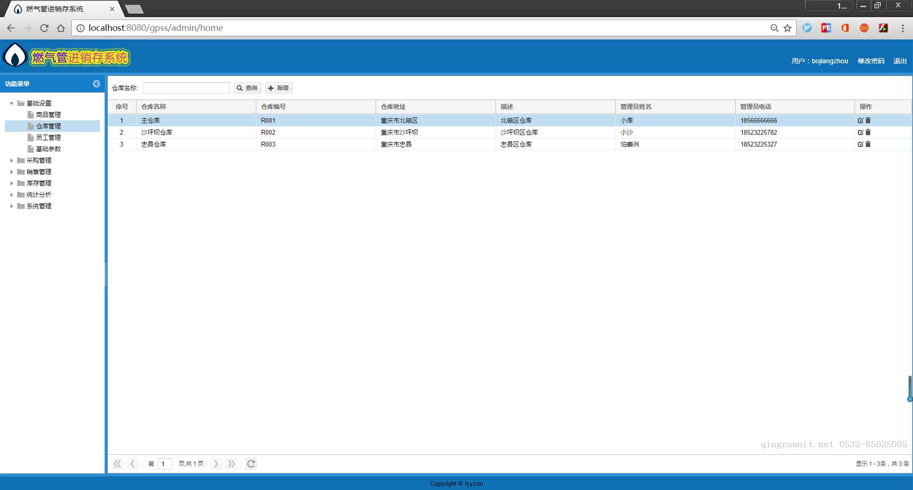Screen dimensions: 913x490
Task: Open the Chrome three-dot menu
Action: click(x=903, y=28)
